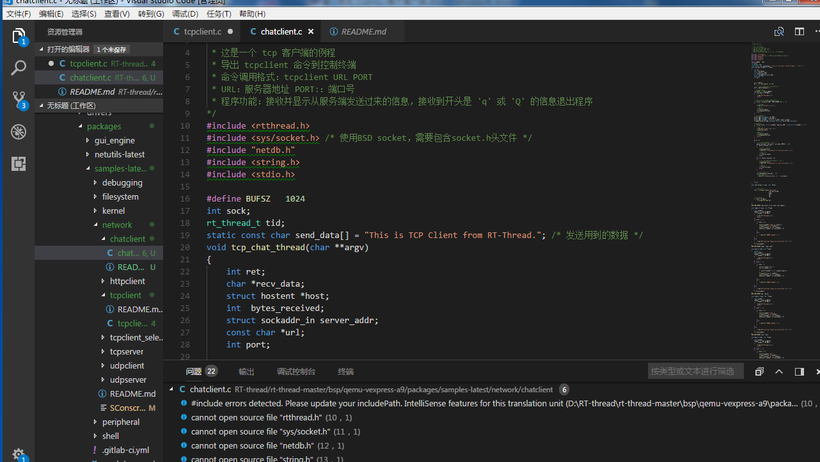Screen dimensions: 820x462
Task: Switch to the tcpclient.c editor tab
Action: click(x=202, y=31)
